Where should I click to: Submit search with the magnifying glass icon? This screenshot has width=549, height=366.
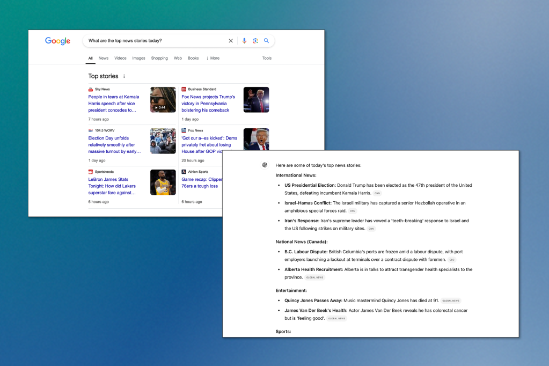(x=266, y=41)
